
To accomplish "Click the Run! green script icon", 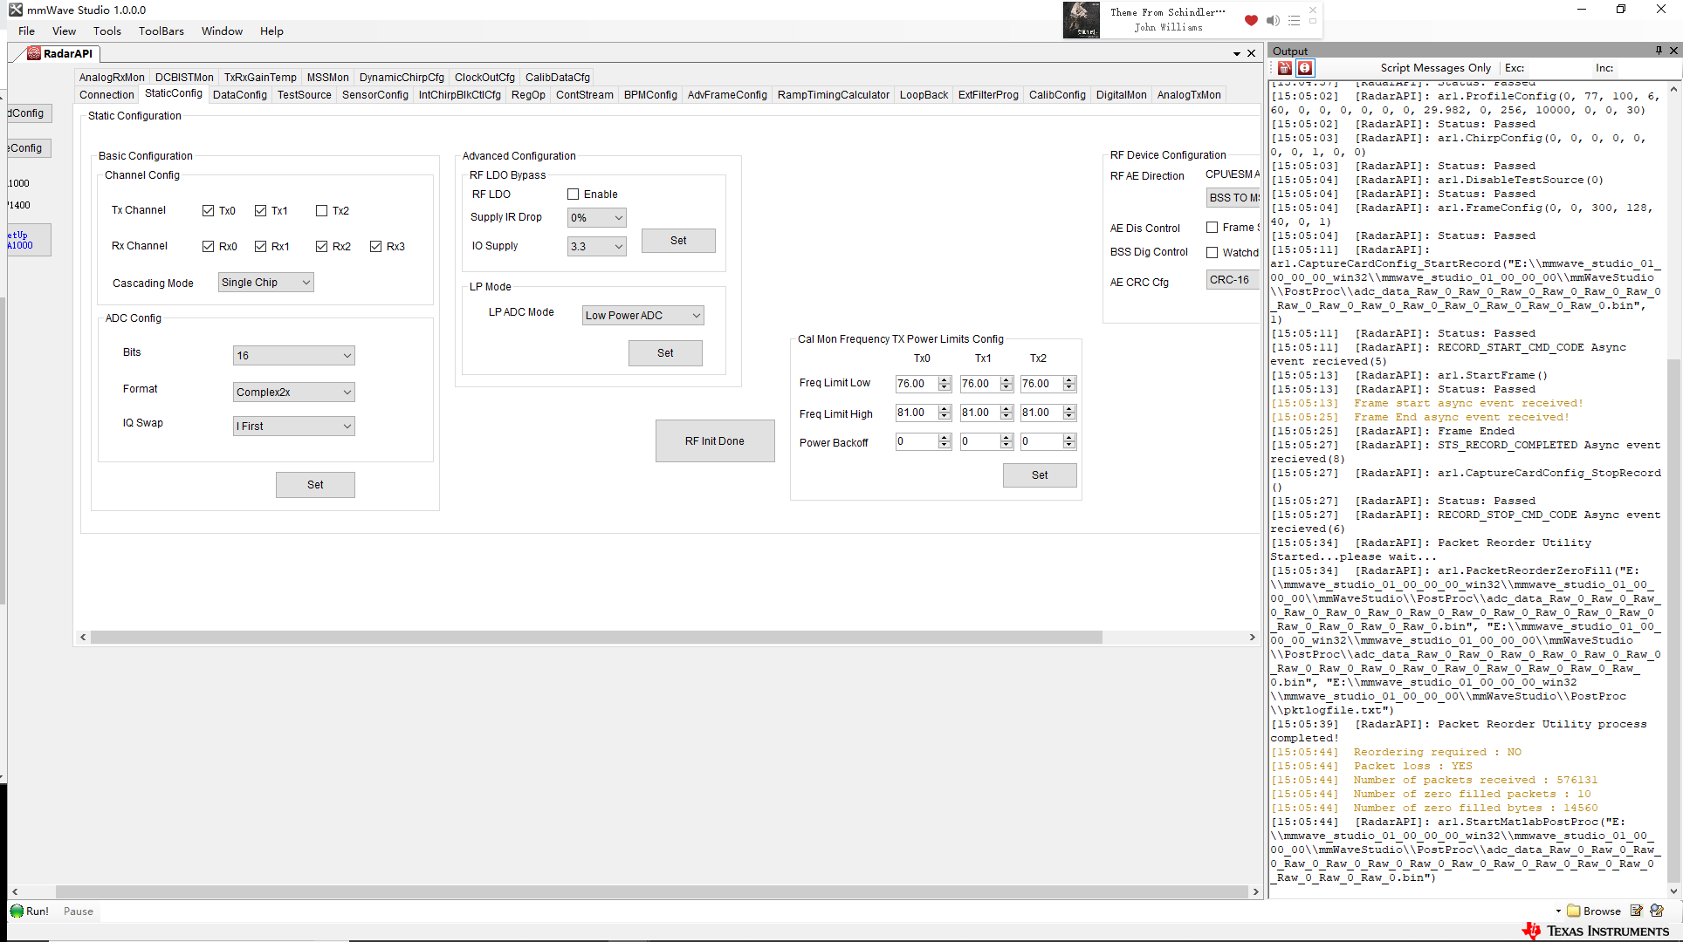I will point(17,911).
